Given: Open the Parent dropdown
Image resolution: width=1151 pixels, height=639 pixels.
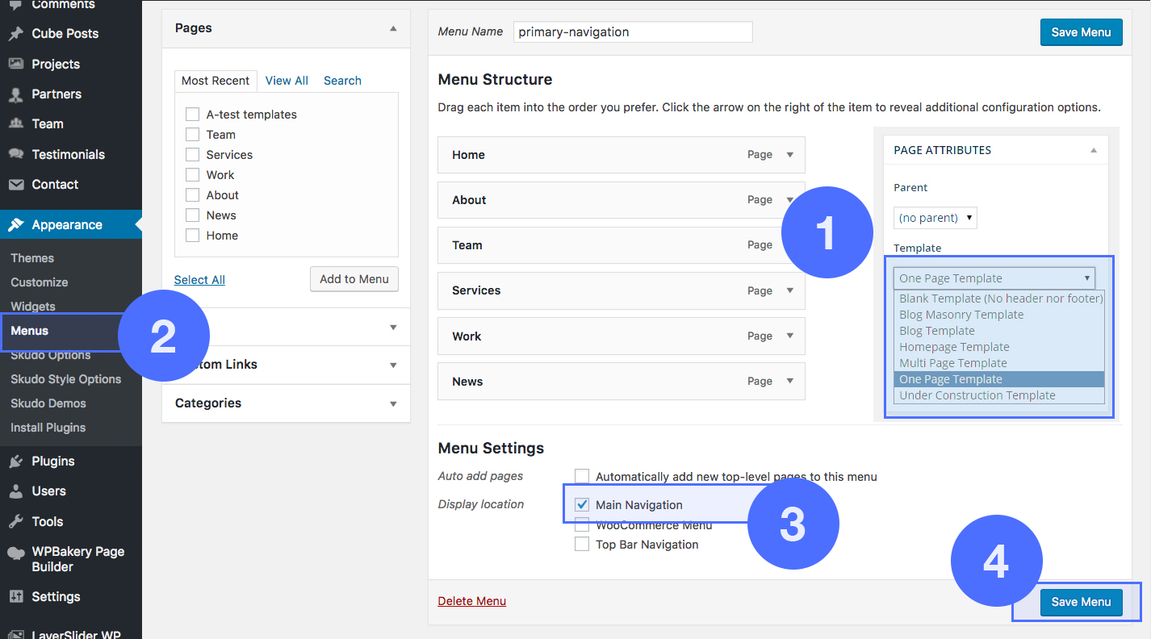Looking at the screenshot, I should point(935,218).
